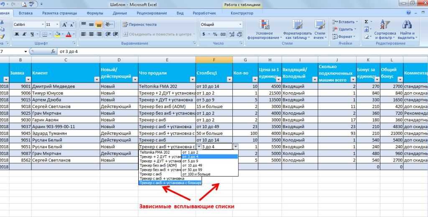Click the decrease indent icon
428x217 pixels.
[108, 34]
